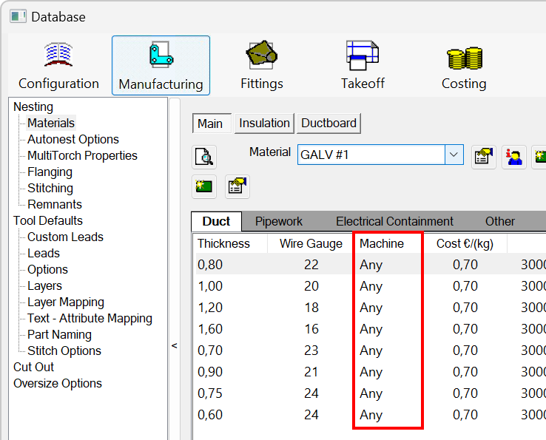The width and height of the screenshot is (546, 440).
Task: Click the properties icon in second toolbar row
Action: [x=237, y=186]
